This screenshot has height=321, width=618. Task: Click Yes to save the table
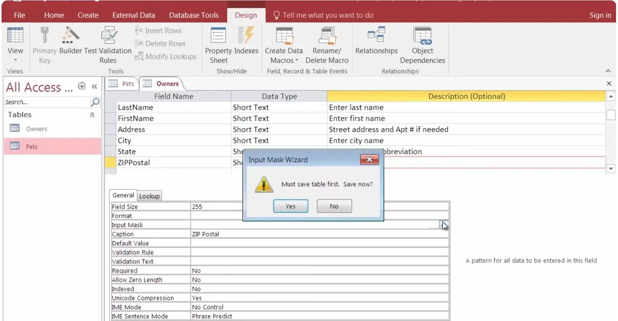291,206
